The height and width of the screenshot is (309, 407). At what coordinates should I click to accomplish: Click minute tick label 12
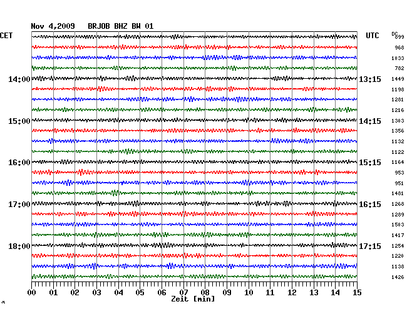[x=292, y=293]
